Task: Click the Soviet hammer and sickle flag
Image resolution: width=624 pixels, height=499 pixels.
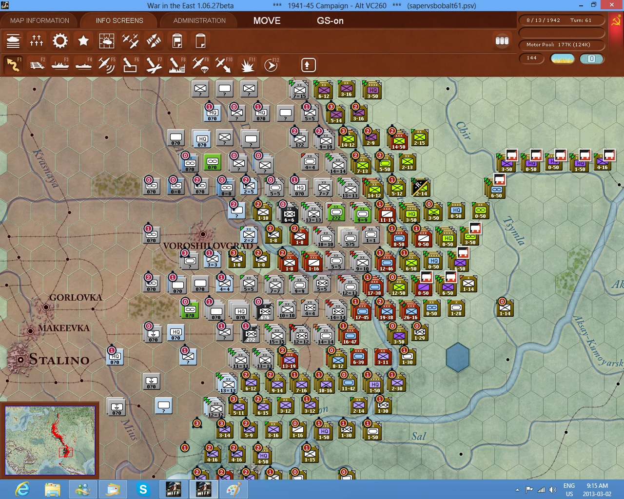Action: (616, 21)
